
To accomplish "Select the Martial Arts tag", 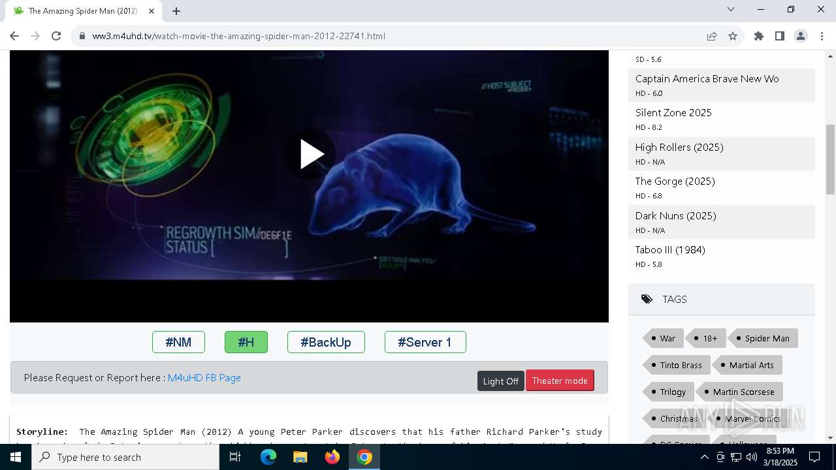I will (747, 365).
